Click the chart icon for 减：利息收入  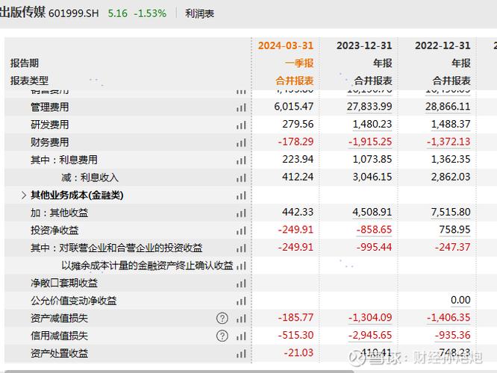(241, 178)
